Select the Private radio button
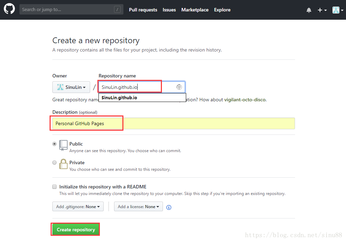 pos(54,162)
